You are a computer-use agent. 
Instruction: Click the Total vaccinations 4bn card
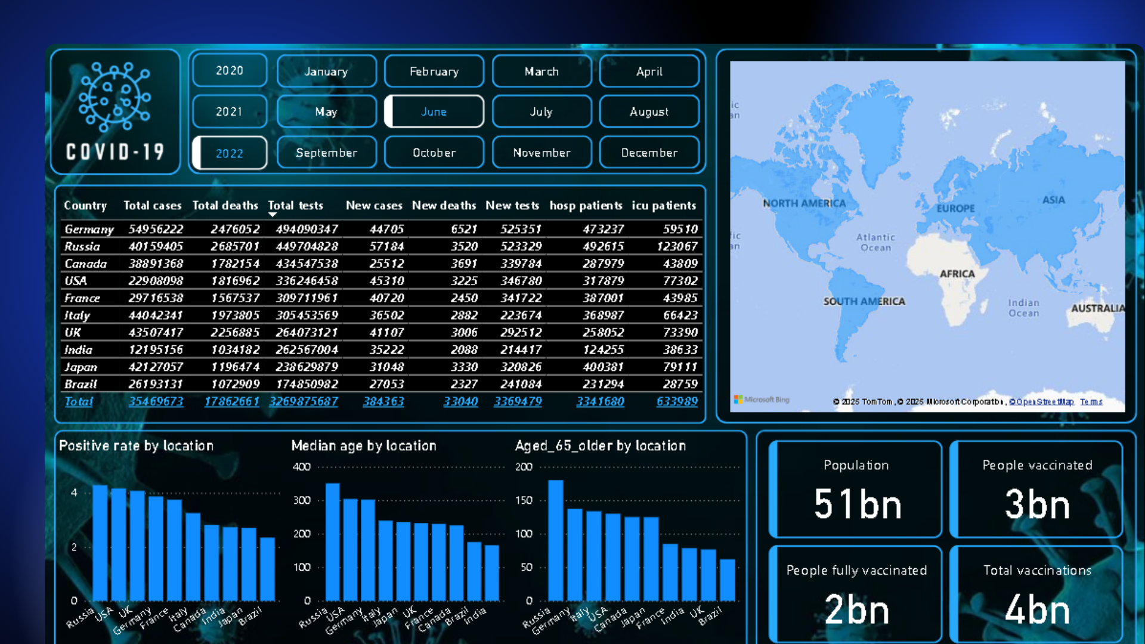click(1036, 594)
